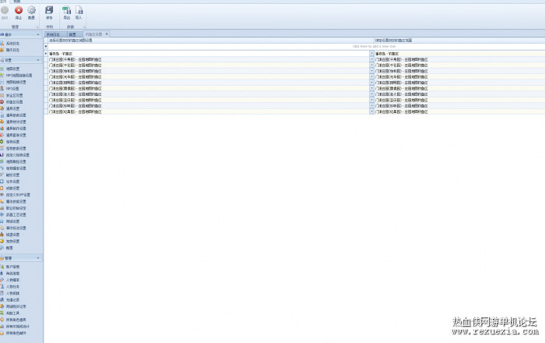The image size is (545, 343).
Task: Open 魔法技能设置 in the sidebar
Action: click(x=16, y=201)
